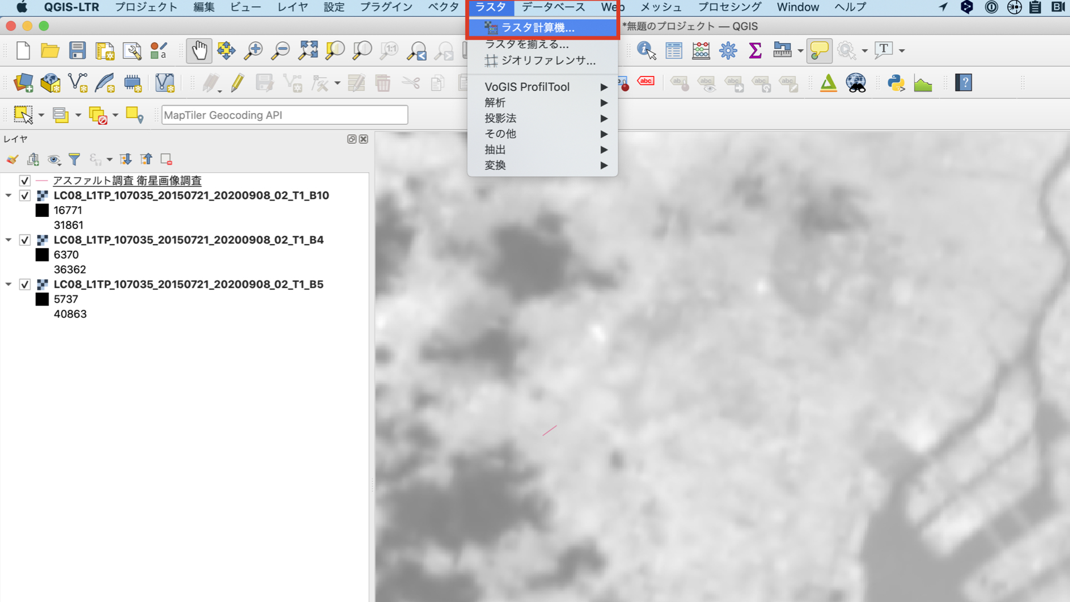Open the attribute table icon

click(674, 51)
